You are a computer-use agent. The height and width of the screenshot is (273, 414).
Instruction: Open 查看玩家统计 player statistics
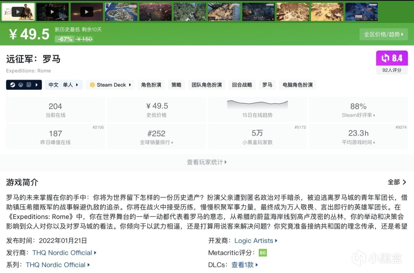(x=207, y=162)
